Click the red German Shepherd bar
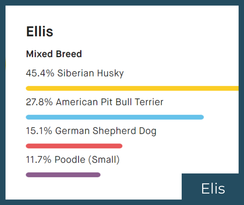Viewport: 244px width, 205px height. click(74, 146)
